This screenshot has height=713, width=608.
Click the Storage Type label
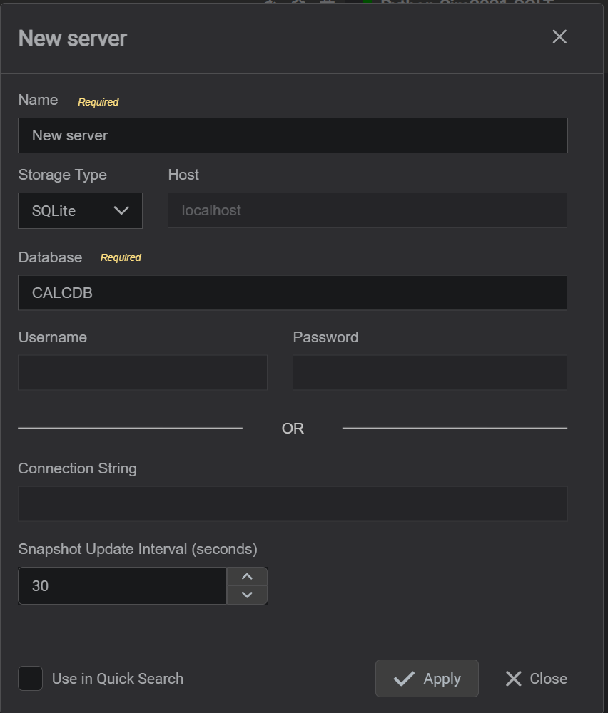[62, 175]
